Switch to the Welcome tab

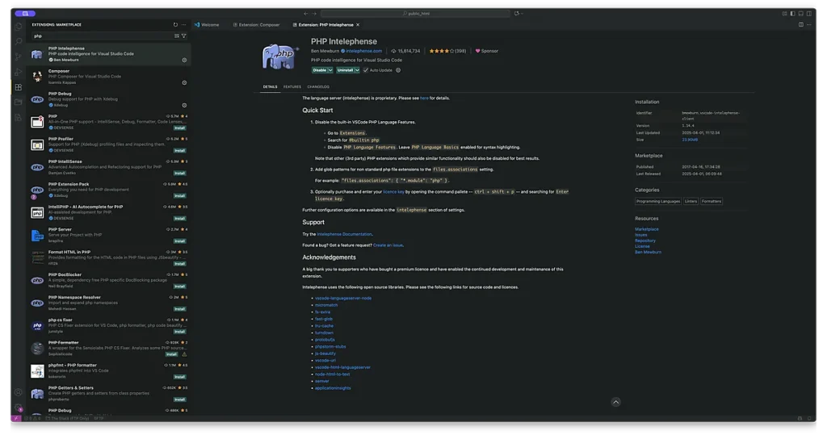(207, 25)
